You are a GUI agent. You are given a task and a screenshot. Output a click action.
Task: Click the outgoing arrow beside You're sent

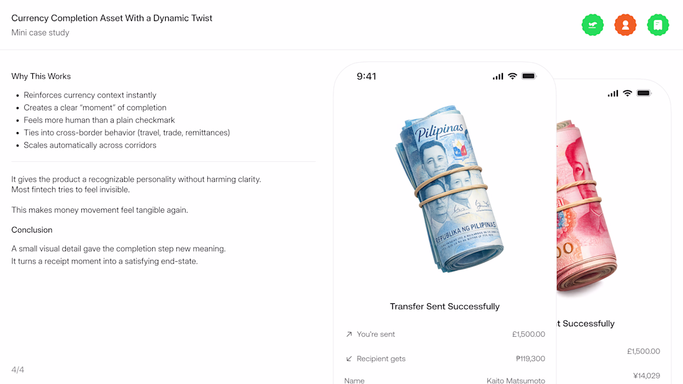tap(349, 334)
